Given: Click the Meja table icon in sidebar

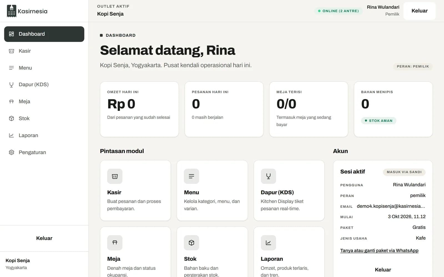Looking at the screenshot, I should coord(11,102).
